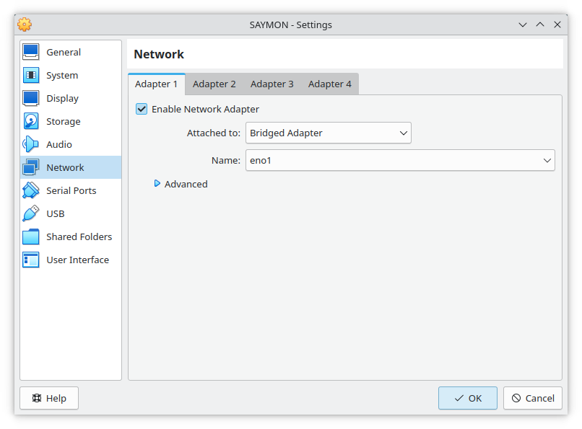Open the Shared Folders folder icon
582x429 pixels.
coord(31,236)
